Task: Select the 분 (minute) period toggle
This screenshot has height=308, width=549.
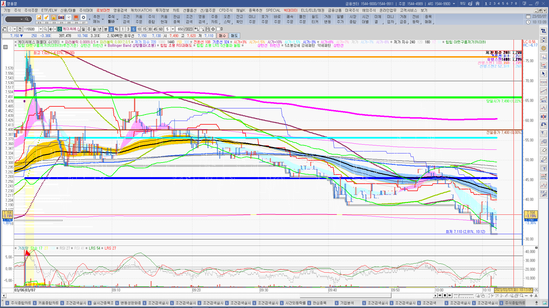Action: pos(106,29)
